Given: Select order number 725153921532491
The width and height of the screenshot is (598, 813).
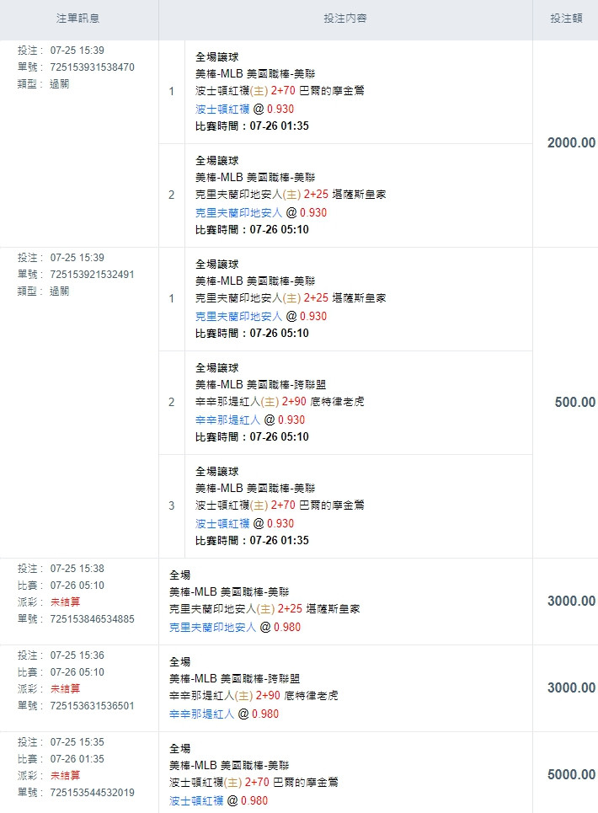Looking at the screenshot, I should [x=92, y=275].
